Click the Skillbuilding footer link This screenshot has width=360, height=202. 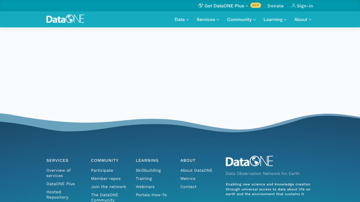[x=148, y=171]
